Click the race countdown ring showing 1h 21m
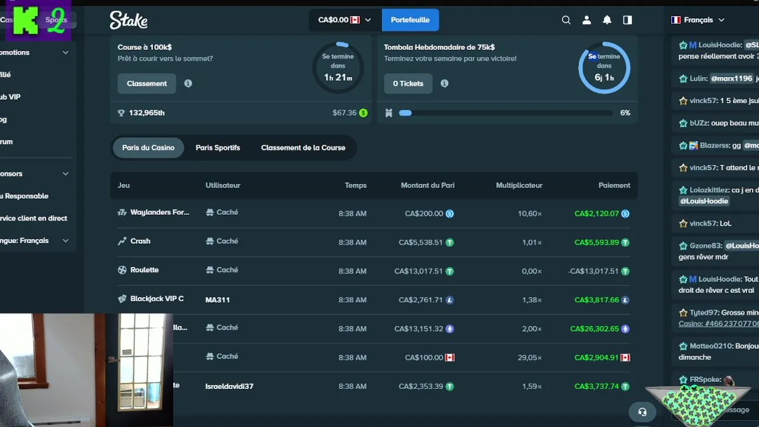This screenshot has height=427, width=759. tap(338, 67)
